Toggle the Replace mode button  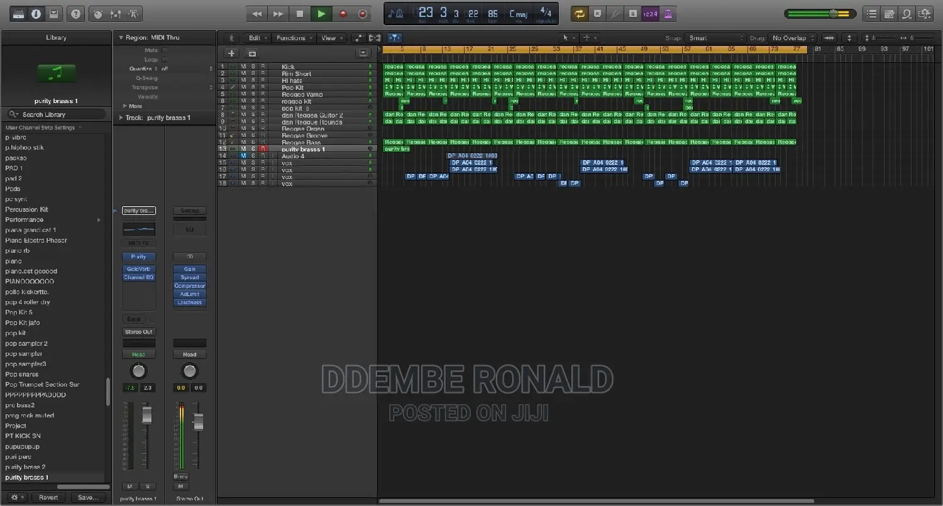(x=597, y=13)
